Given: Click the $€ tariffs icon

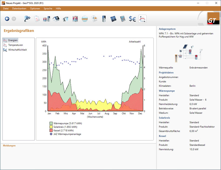Looking at the screenshot, I should click(x=132, y=19).
